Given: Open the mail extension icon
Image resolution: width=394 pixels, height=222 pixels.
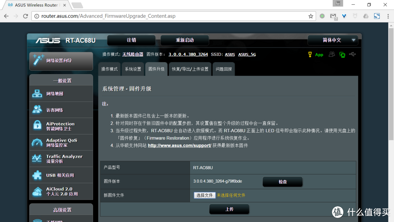Looking at the screenshot, I should (333, 16).
